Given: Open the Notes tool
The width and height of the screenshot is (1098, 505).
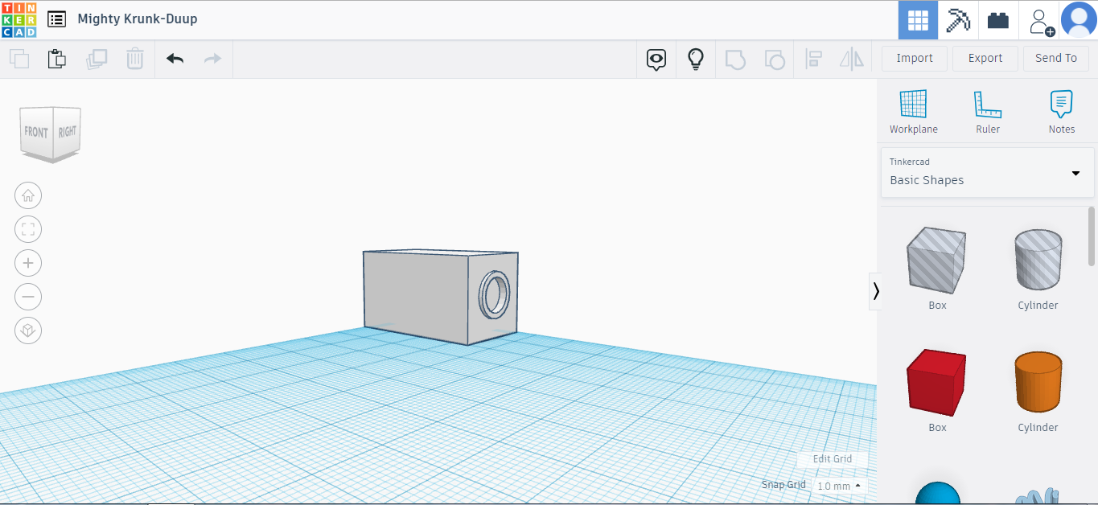Looking at the screenshot, I should (1061, 112).
